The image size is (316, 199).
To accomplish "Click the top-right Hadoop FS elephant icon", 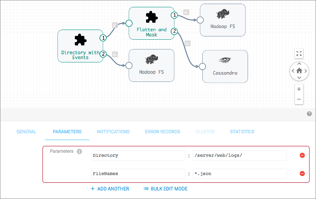I will click(223, 15).
